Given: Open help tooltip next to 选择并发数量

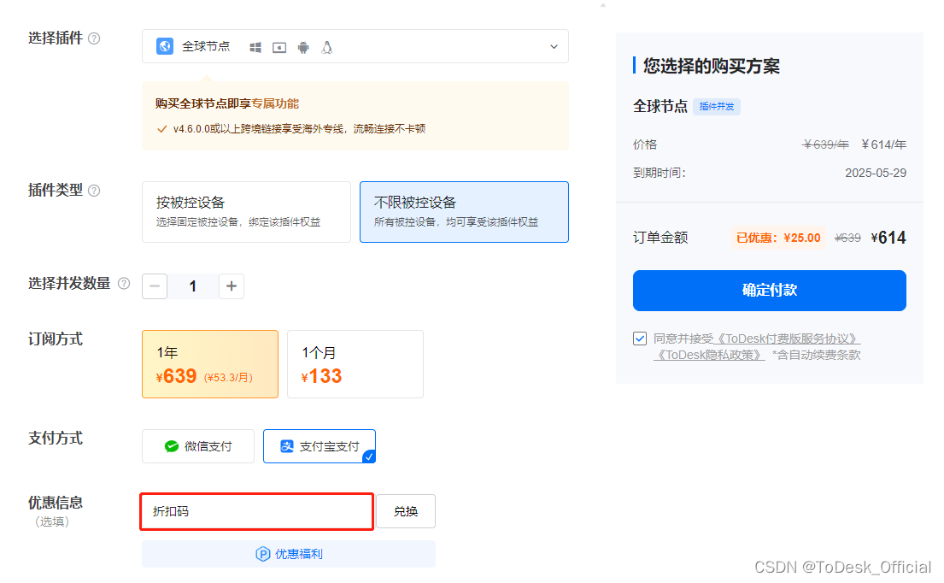Looking at the screenshot, I should pos(124,283).
